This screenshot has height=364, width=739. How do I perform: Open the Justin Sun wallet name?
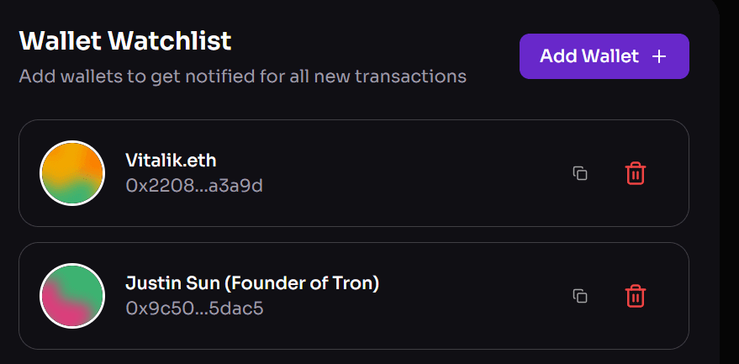pyautogui.click(x=252, y=283)
